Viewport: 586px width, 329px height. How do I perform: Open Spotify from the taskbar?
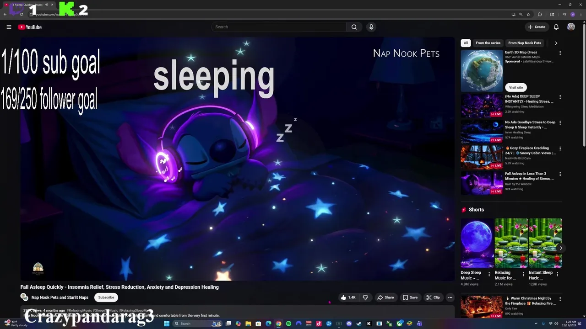click(288, 324)
